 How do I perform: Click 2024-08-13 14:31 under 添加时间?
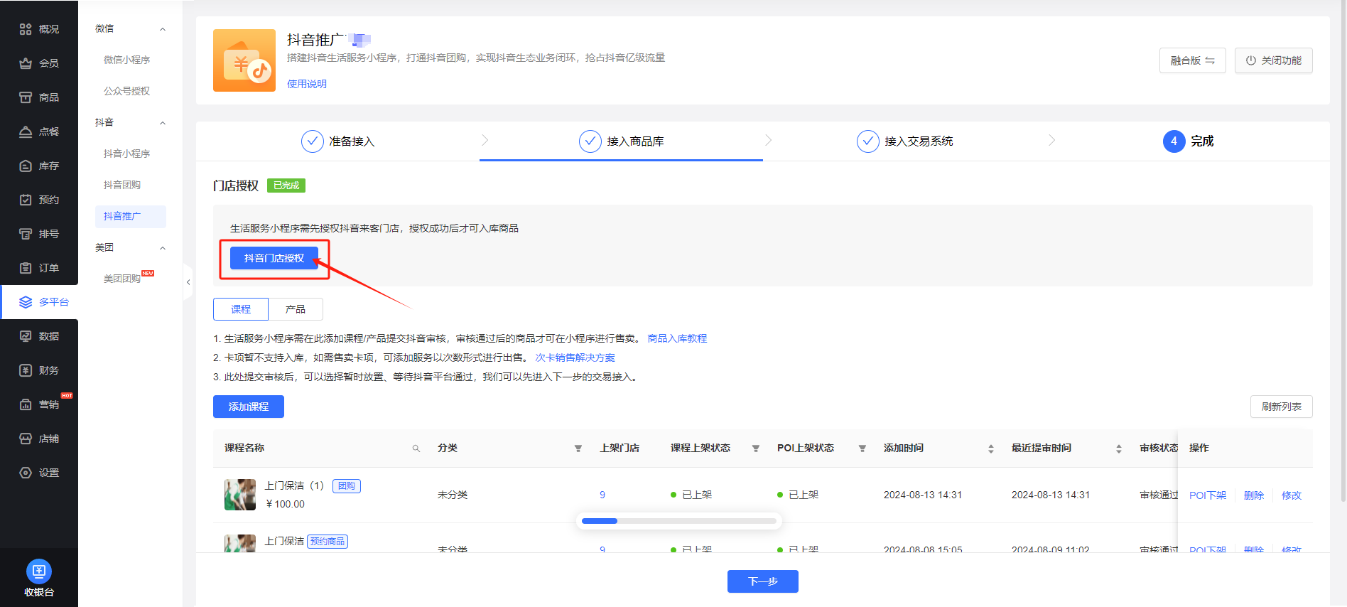pyautogui.click(x=923, y=495)
